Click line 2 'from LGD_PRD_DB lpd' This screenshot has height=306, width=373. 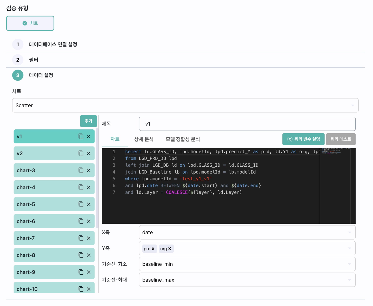(x=151, y=158)
